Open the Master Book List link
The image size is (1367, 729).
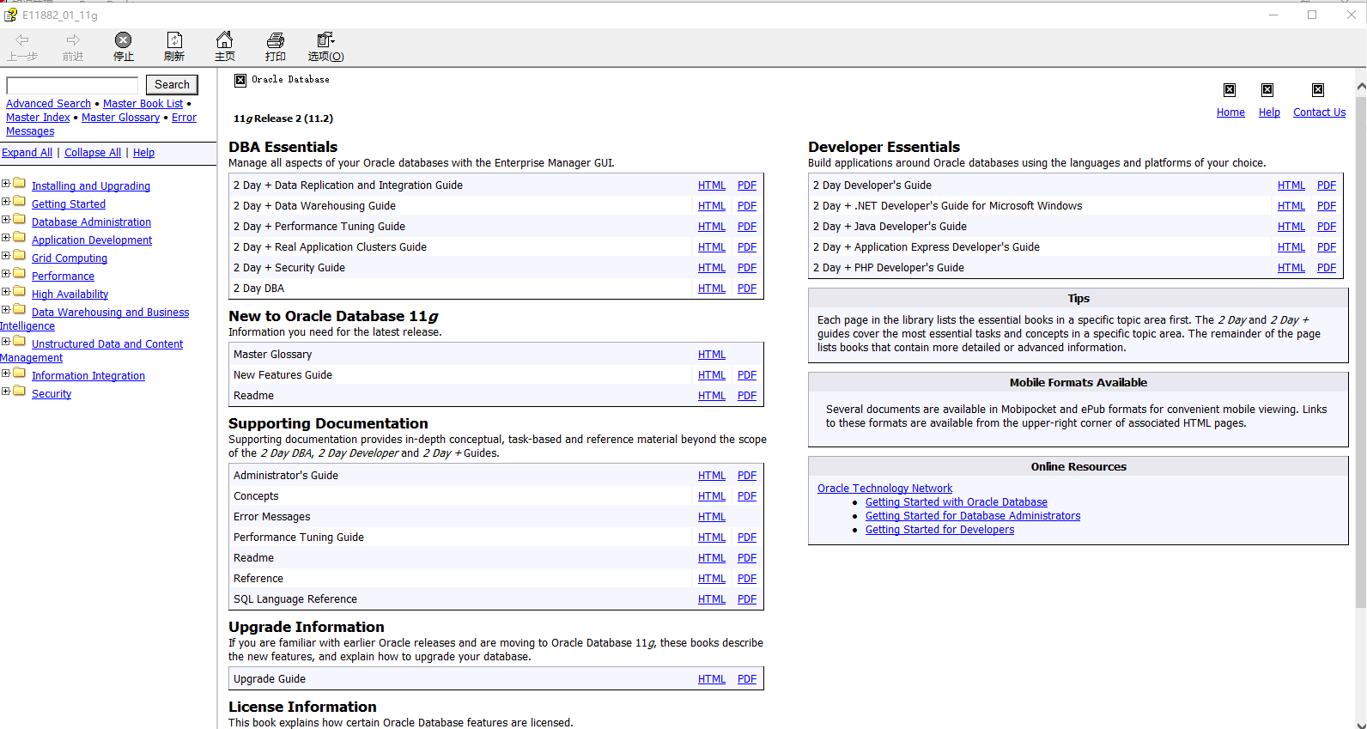pos(143,104)
